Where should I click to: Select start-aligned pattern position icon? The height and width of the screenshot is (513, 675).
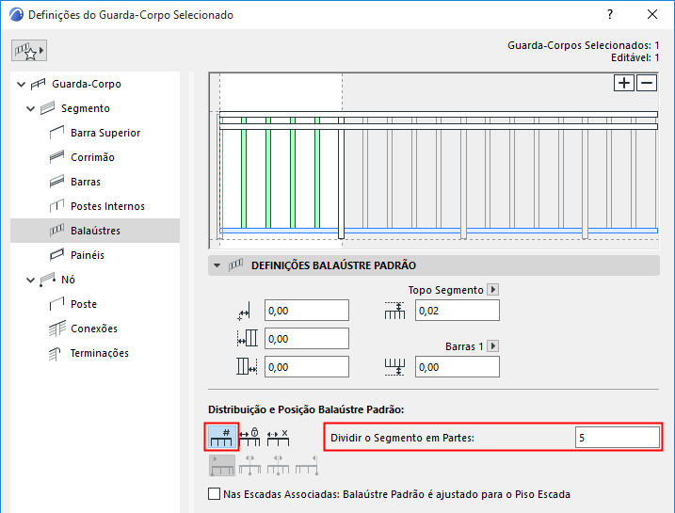[222, 466]
